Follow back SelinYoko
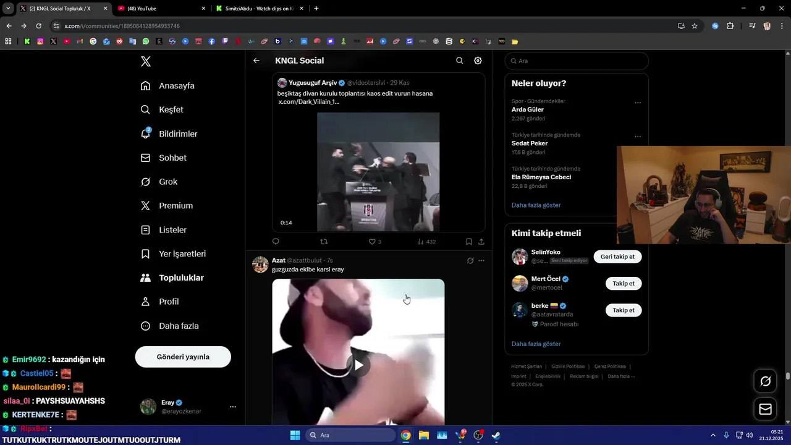This screenshot has height=445, width=791. [617, 256]
